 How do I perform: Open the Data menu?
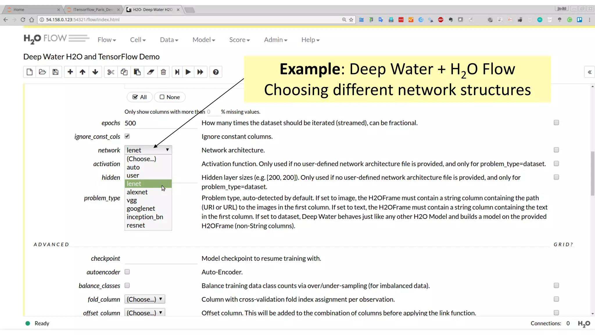click(x=169, y=40)
